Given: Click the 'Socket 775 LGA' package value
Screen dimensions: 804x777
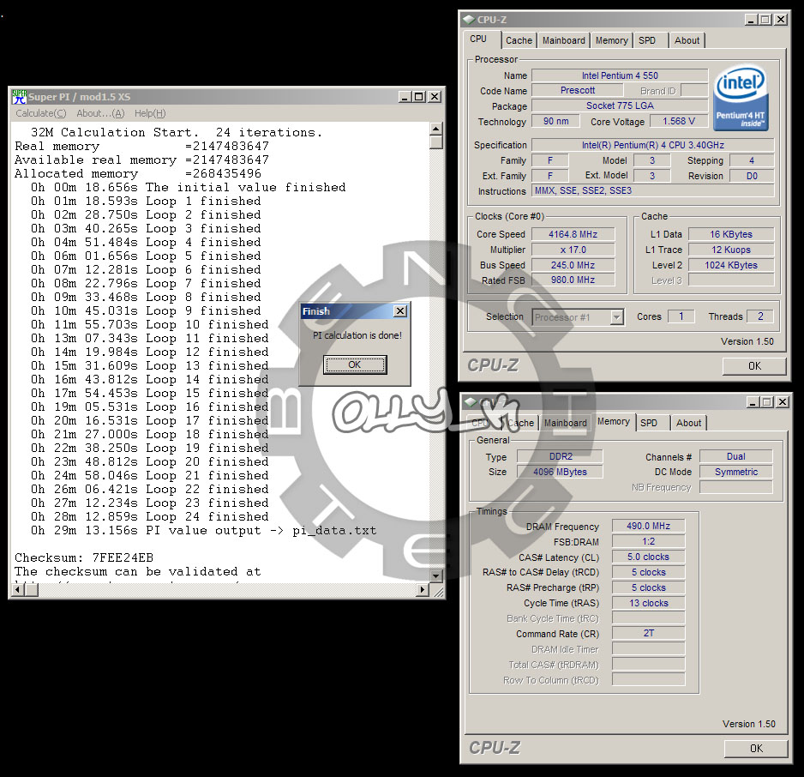Looking at the screenshot, I should click(620, 105).
